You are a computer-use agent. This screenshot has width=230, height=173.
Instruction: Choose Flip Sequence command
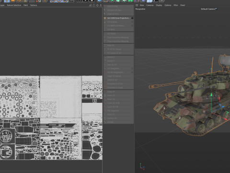pyautogui.click(x=118, y=111)
